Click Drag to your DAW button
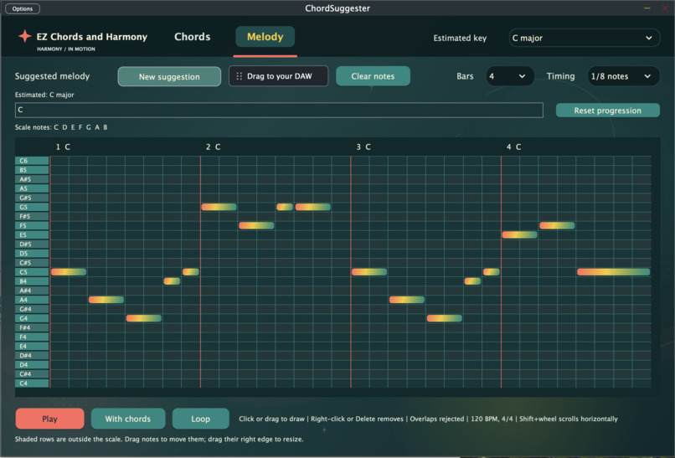This screenshot has height=458, width=675. [x=278, y=76]
